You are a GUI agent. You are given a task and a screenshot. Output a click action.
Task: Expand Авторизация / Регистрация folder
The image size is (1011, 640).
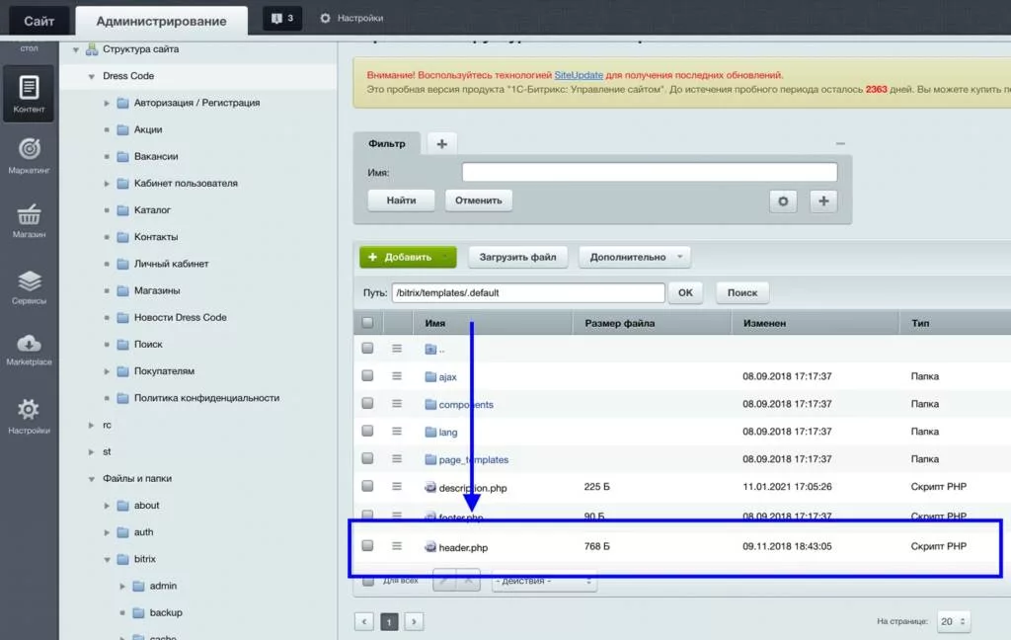[x=107, y=104]
